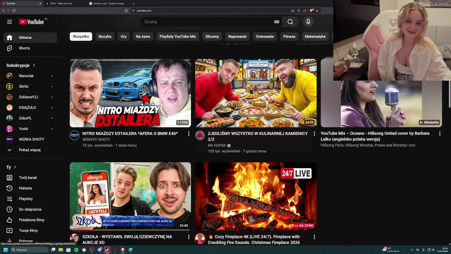Click the search magnifier button
451x254 pixels.
(290, 22)
